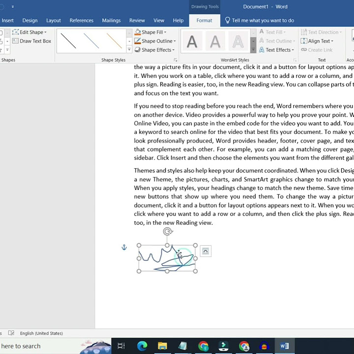Apply the third outlined WordArt style
Viewport: 354px width, 354px height.
(238, 41)
